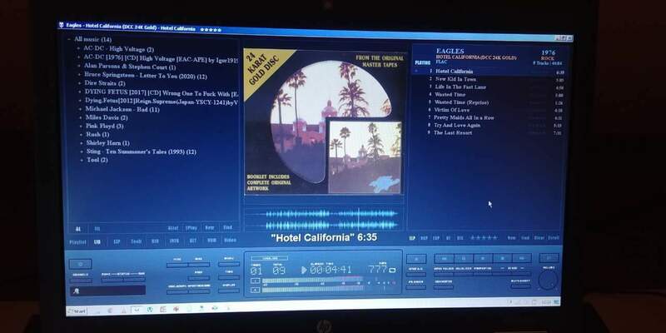Turn the round volume knob

click(x=547, y=281)
